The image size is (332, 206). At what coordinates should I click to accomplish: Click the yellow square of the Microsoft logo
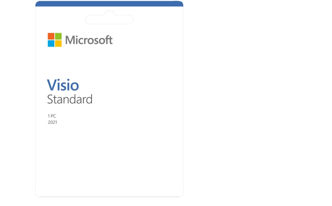coord(58,44)
